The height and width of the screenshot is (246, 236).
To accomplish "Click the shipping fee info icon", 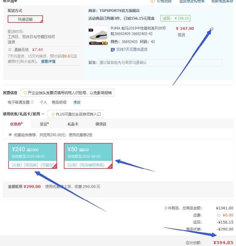I will [219, 215].
